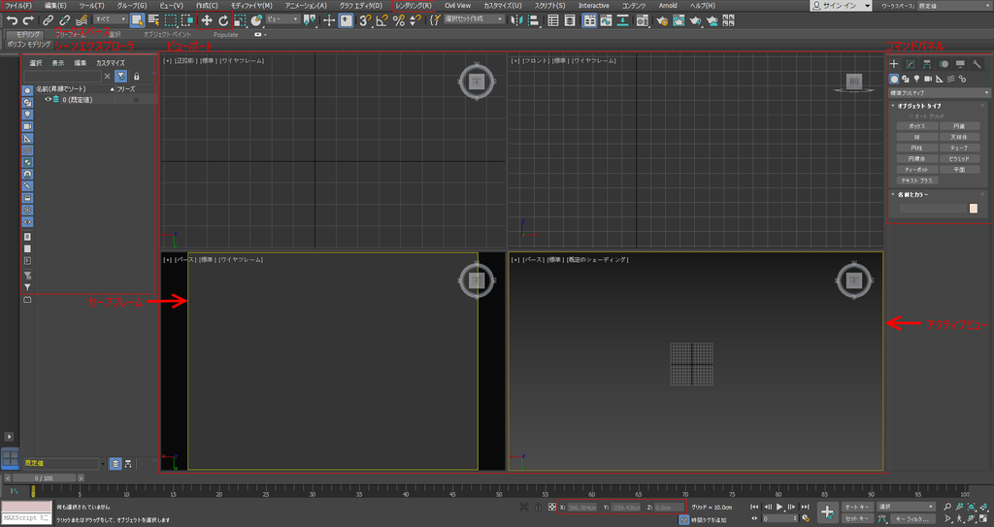
Task: Toggle the オート キー button
Action: (857, 507)
